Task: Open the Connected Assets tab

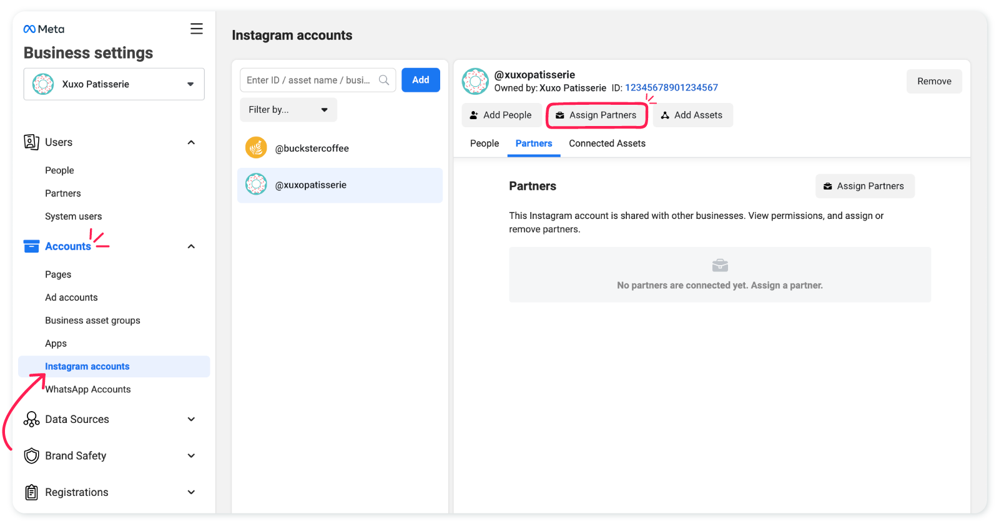Action: coord(607,143)
